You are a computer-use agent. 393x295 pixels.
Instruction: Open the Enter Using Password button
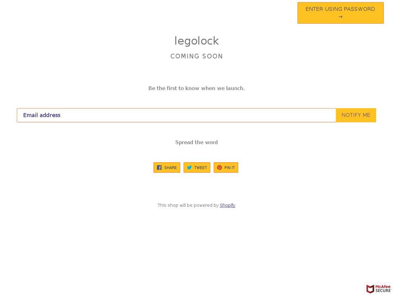click(x=340, y=13)
